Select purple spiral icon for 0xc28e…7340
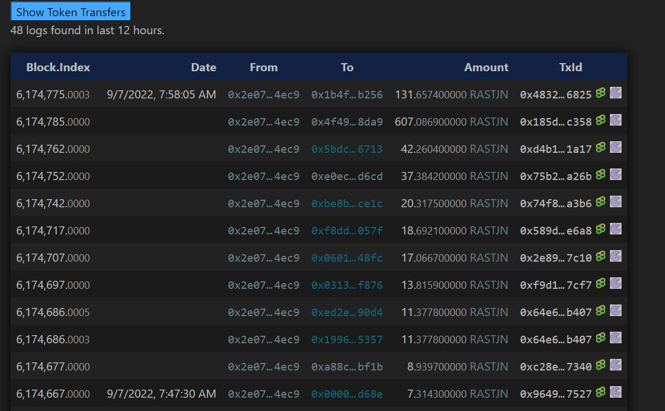The width and height of the screenshot is (665, 411). click(x=616, y=365)
